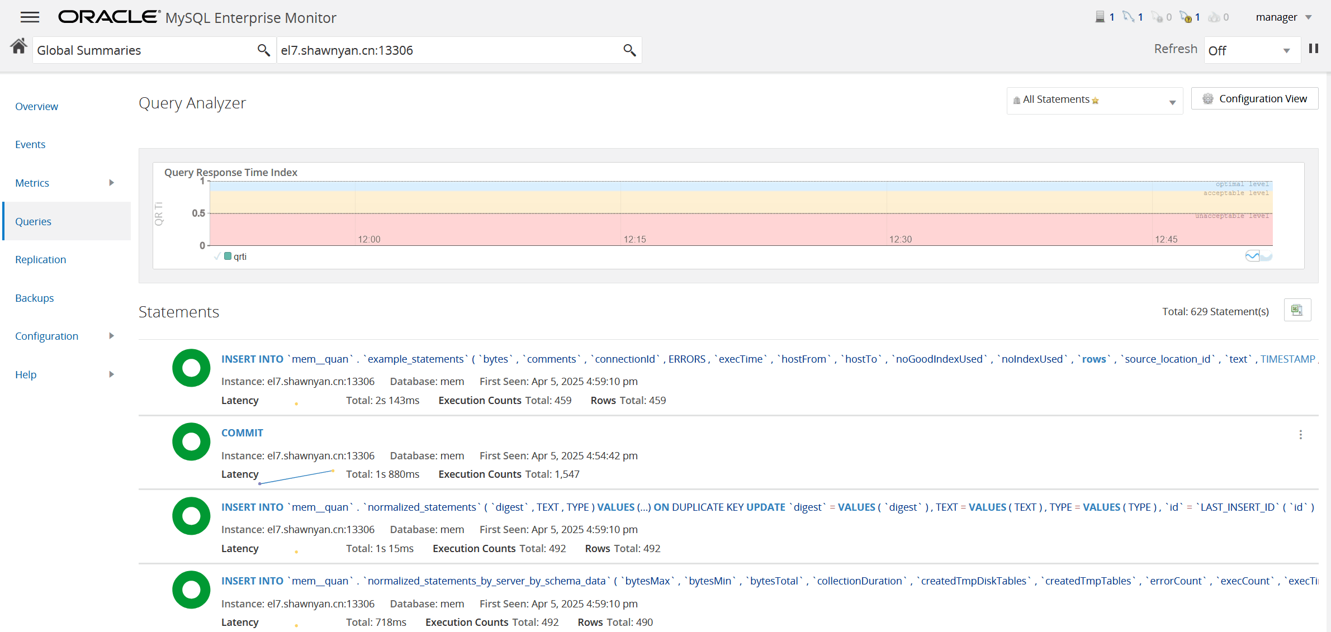Click the teal qrti legend color swatch

(x=228, y=256)
